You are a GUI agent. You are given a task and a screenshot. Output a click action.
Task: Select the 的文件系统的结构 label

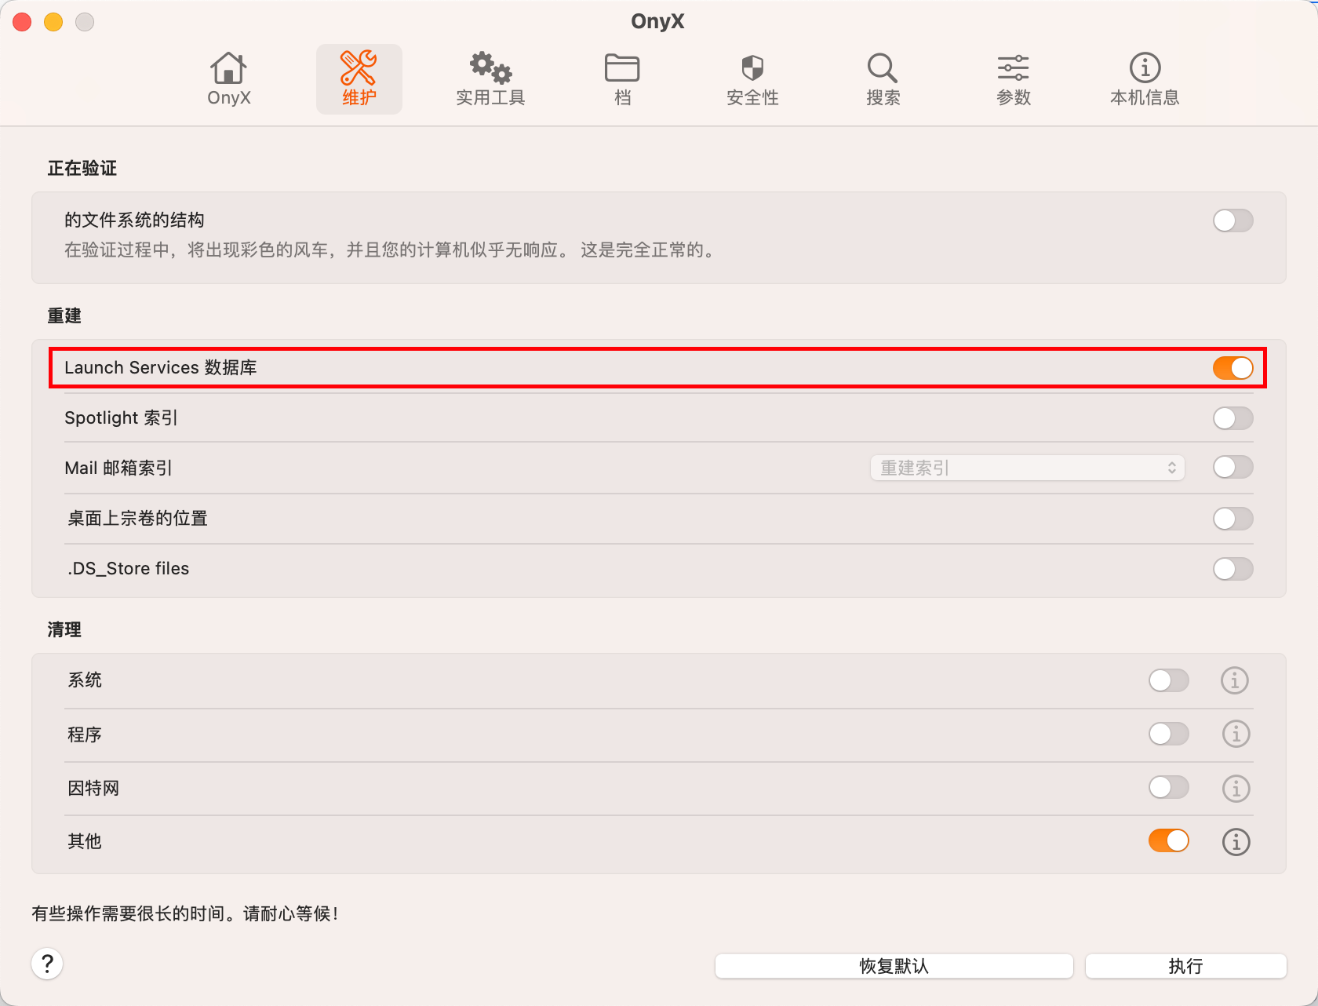[x=134, y=220]
